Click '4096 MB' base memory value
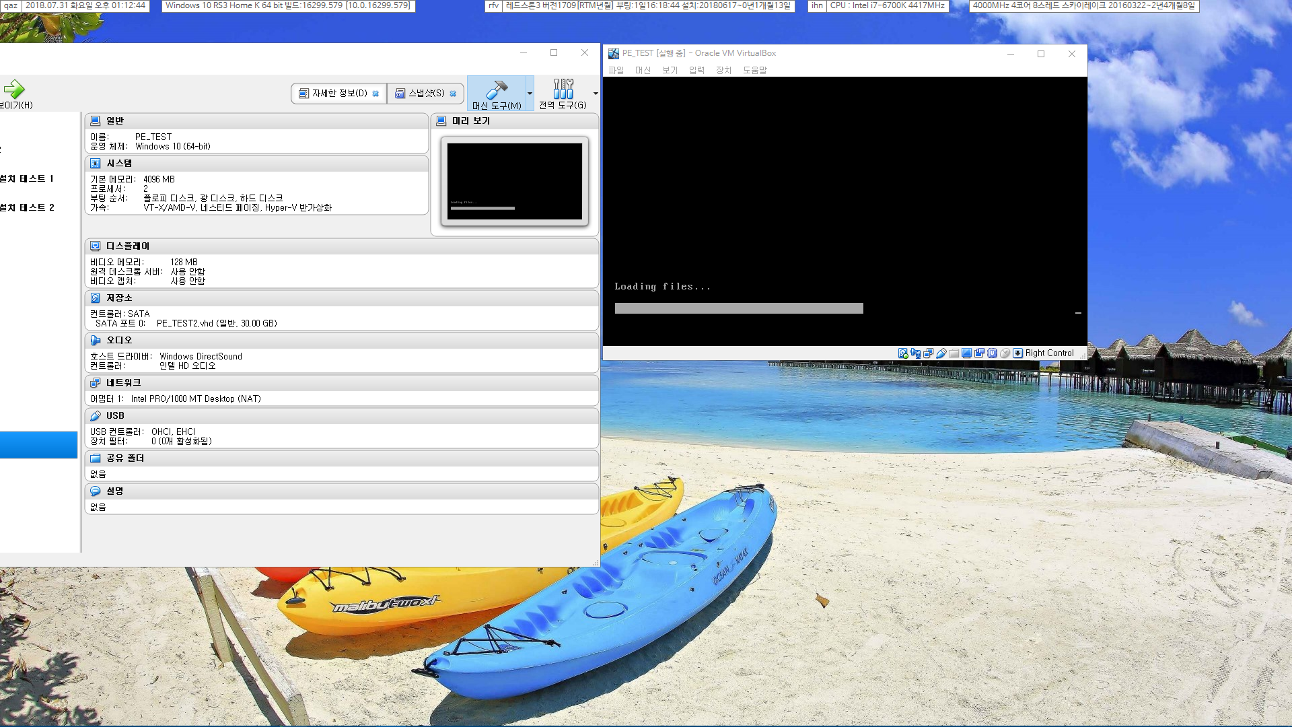1292x727 pixels. (159, 179)
